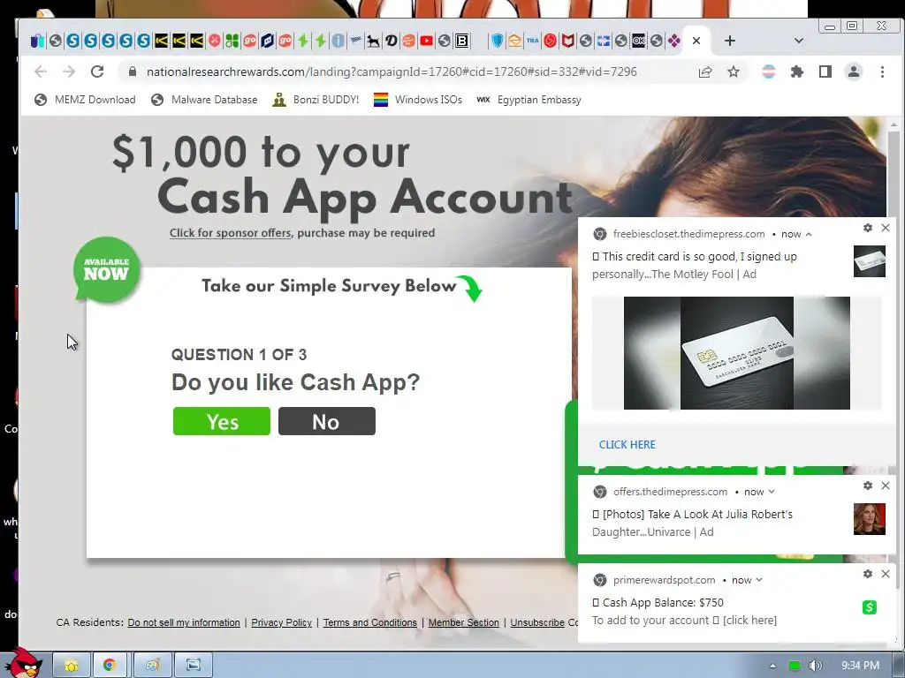The width and height of the screenshot is (905, 678).
Task: Open the Privacy Policy link
Action: tap(281, 622)
